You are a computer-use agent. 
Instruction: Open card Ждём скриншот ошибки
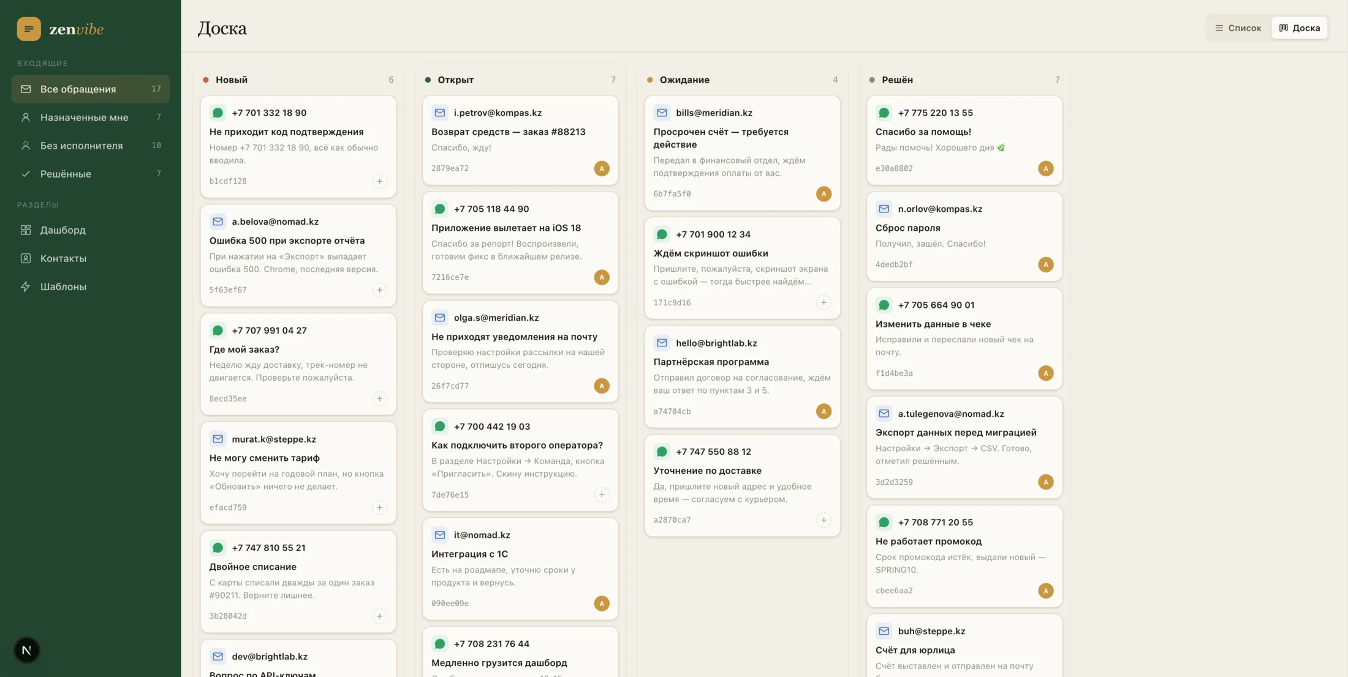tap(743, 268)
